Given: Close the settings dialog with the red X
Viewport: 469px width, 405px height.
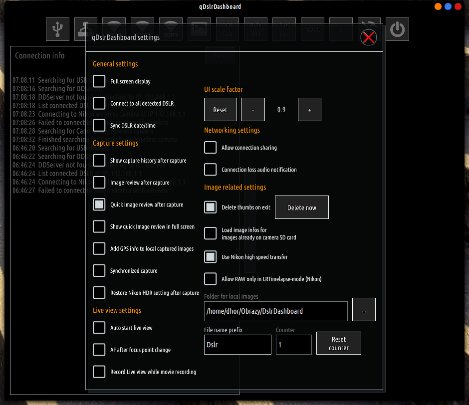Looking at the screenshot, I should pyautogui.click(x=369, y=38).
